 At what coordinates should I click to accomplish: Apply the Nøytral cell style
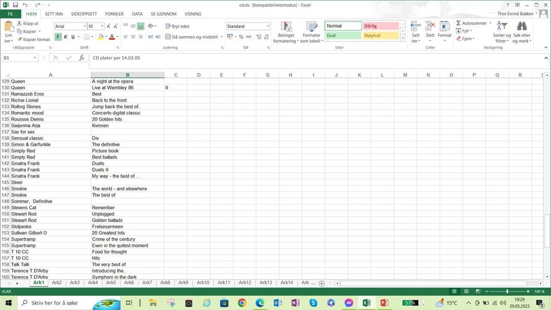381,36
